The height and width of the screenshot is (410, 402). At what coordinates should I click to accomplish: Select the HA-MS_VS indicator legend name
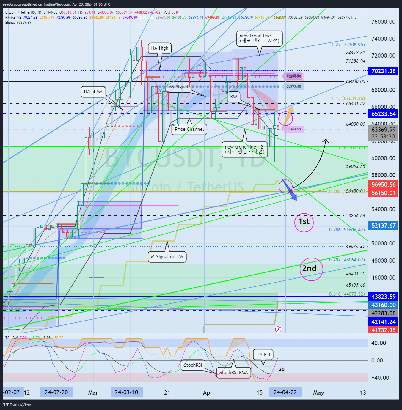13,18
